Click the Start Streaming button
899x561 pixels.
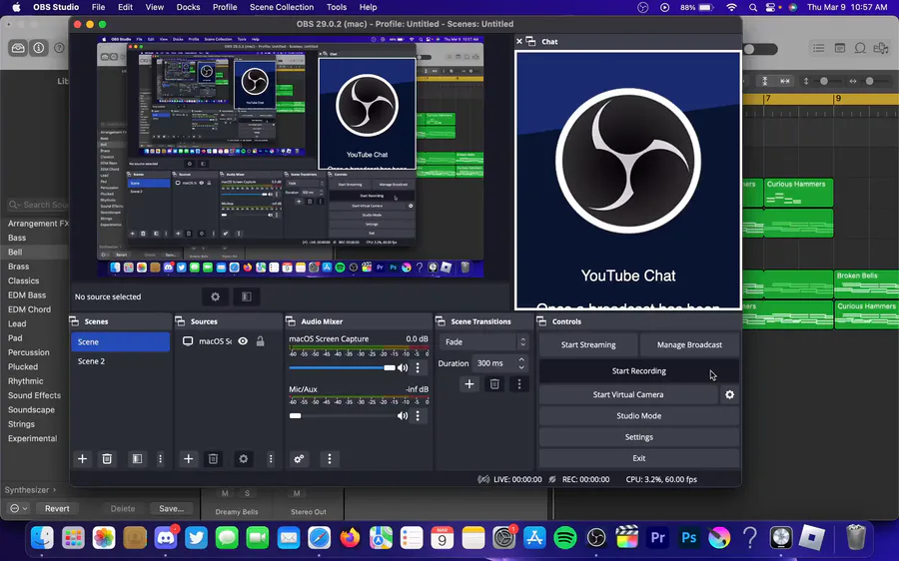point(588,345)
